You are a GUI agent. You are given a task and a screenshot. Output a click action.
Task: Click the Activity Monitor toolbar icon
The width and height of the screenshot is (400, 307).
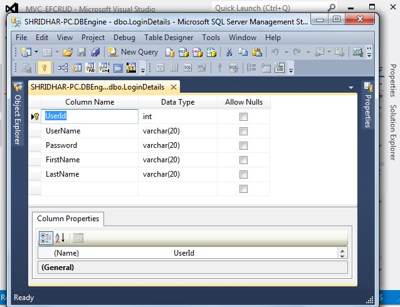[357, 52]
